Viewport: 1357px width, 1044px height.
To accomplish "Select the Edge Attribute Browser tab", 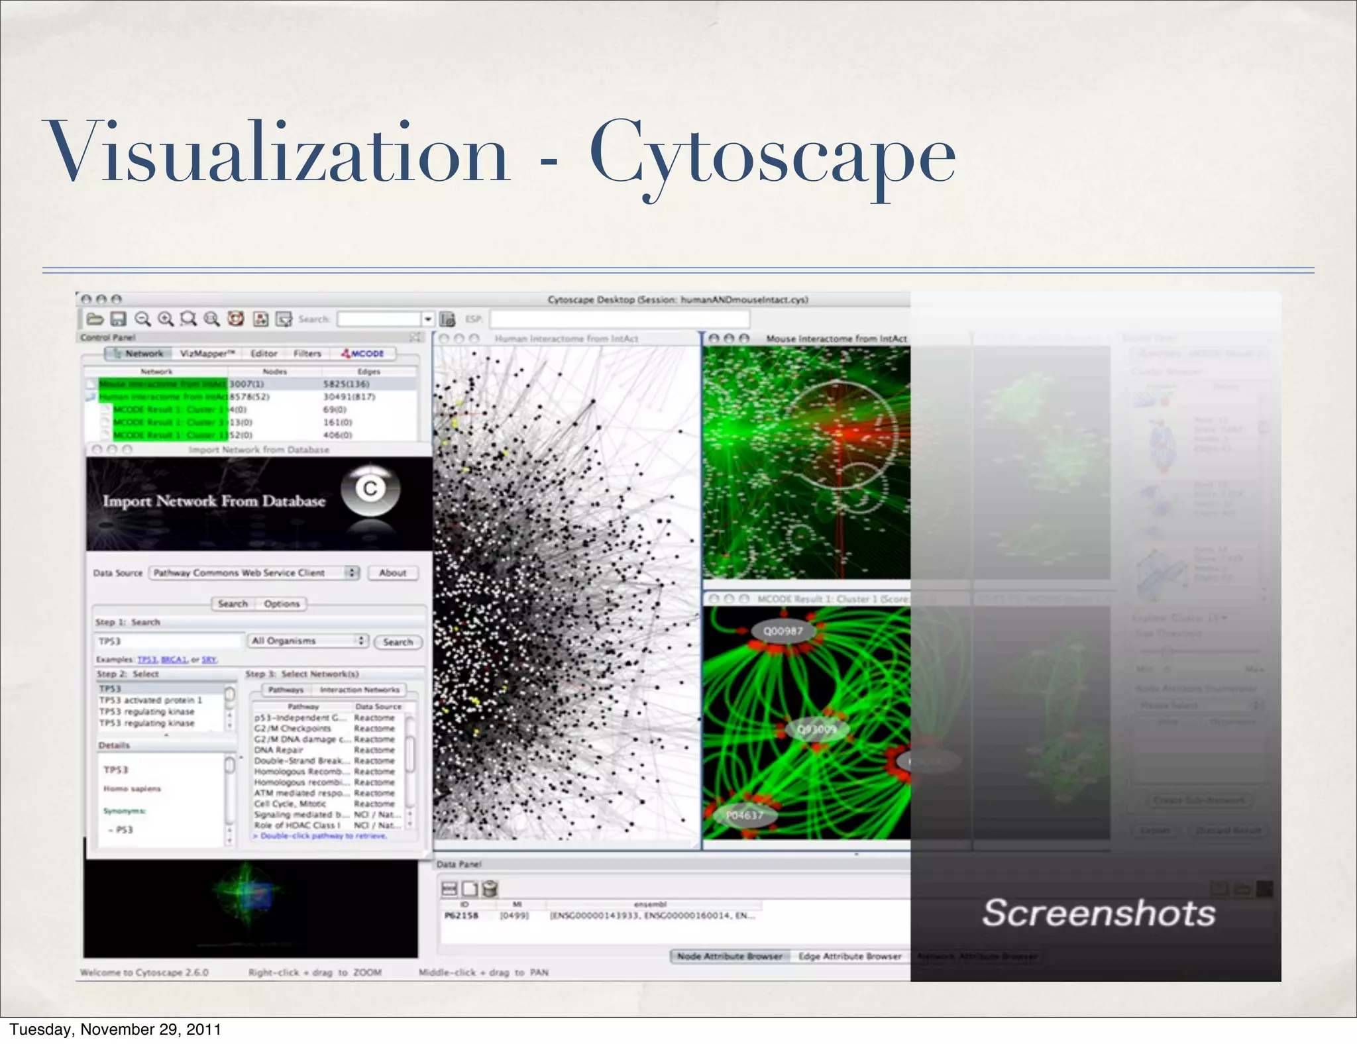I will point(849,957).
